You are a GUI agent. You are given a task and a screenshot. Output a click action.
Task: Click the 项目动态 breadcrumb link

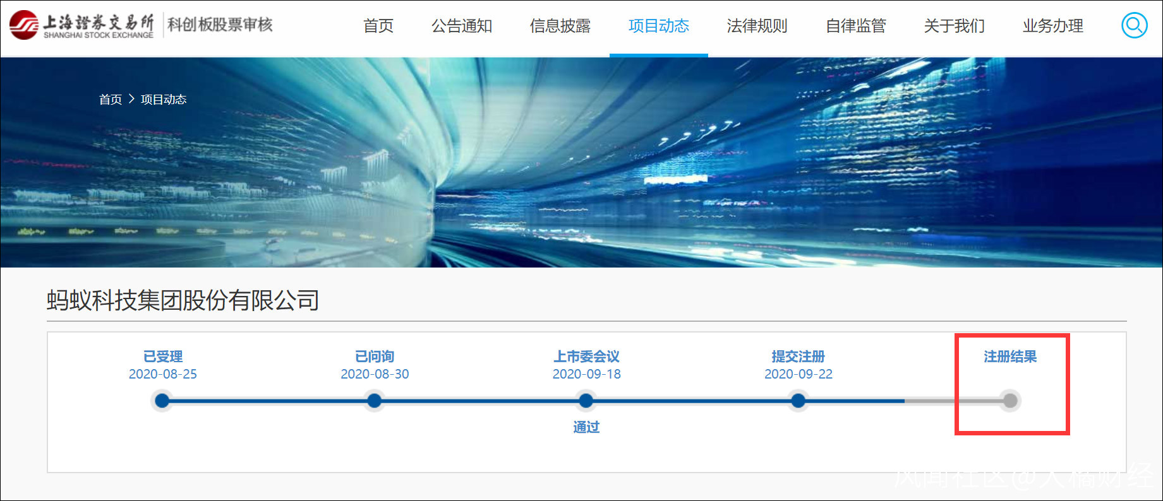[164, 100]
